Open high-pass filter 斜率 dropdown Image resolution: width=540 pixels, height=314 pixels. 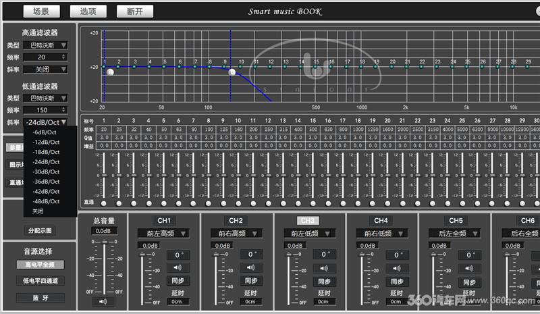45,70
